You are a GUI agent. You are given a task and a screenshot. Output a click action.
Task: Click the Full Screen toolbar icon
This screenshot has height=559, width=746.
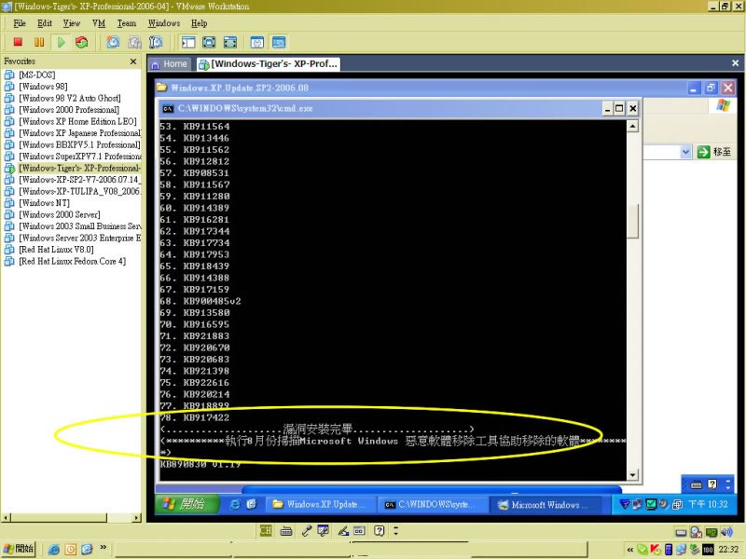click(209, 42)
